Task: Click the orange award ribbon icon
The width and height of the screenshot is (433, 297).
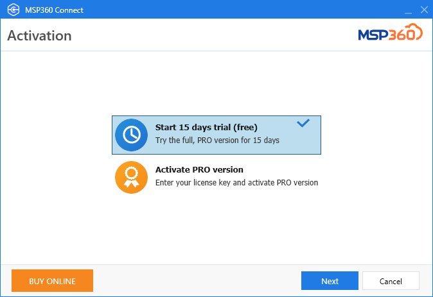Action: point(132,177)
